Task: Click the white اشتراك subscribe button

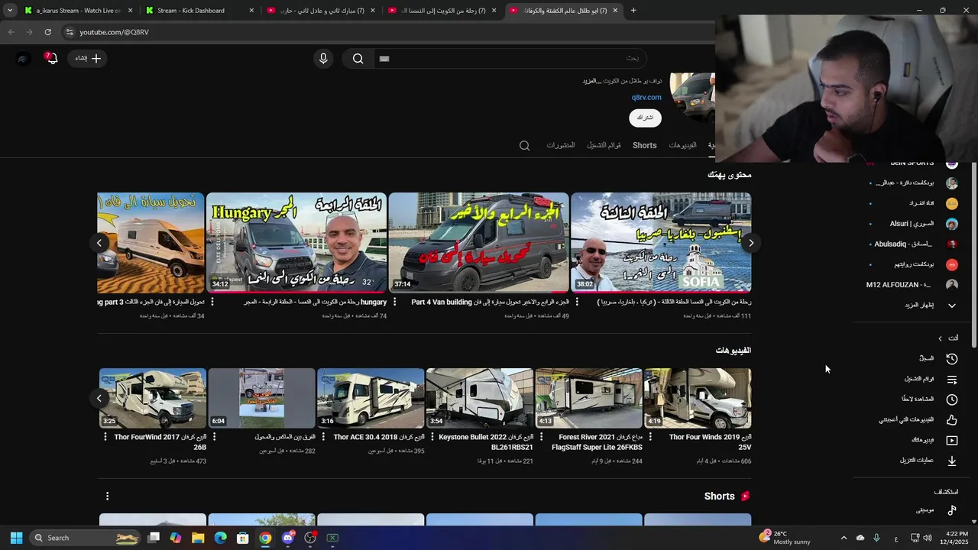Action: 645,118
